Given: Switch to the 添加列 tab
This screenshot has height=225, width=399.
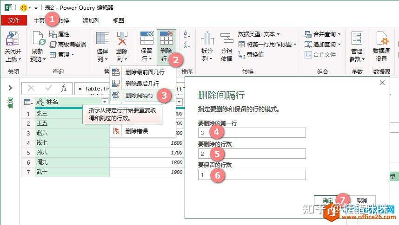Looking at the screenshot, I should (x=91, y=20).
